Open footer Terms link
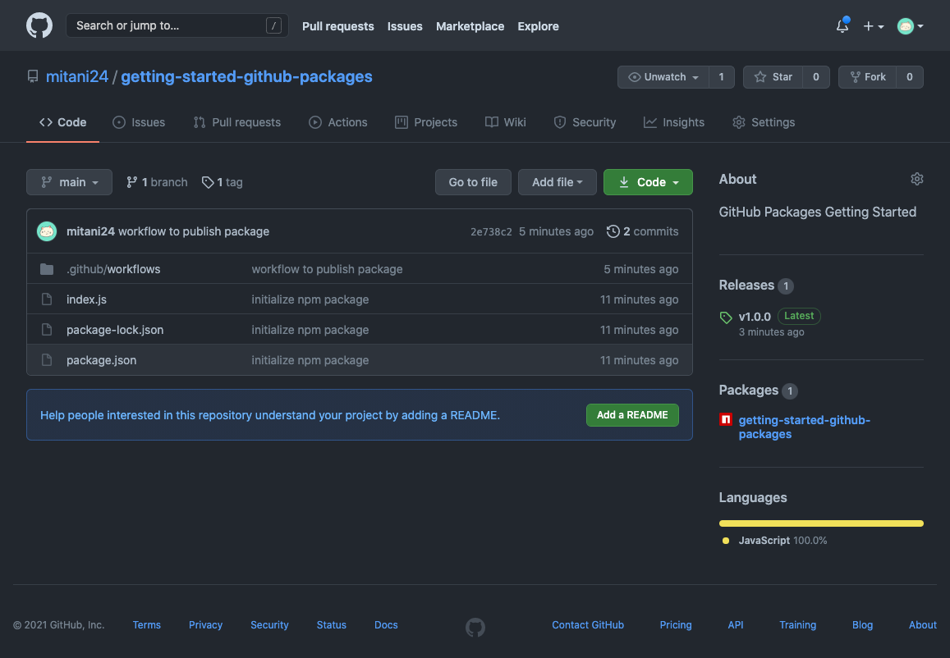The height and width of the screenshot is (658, 950). [x=147, y=624]
